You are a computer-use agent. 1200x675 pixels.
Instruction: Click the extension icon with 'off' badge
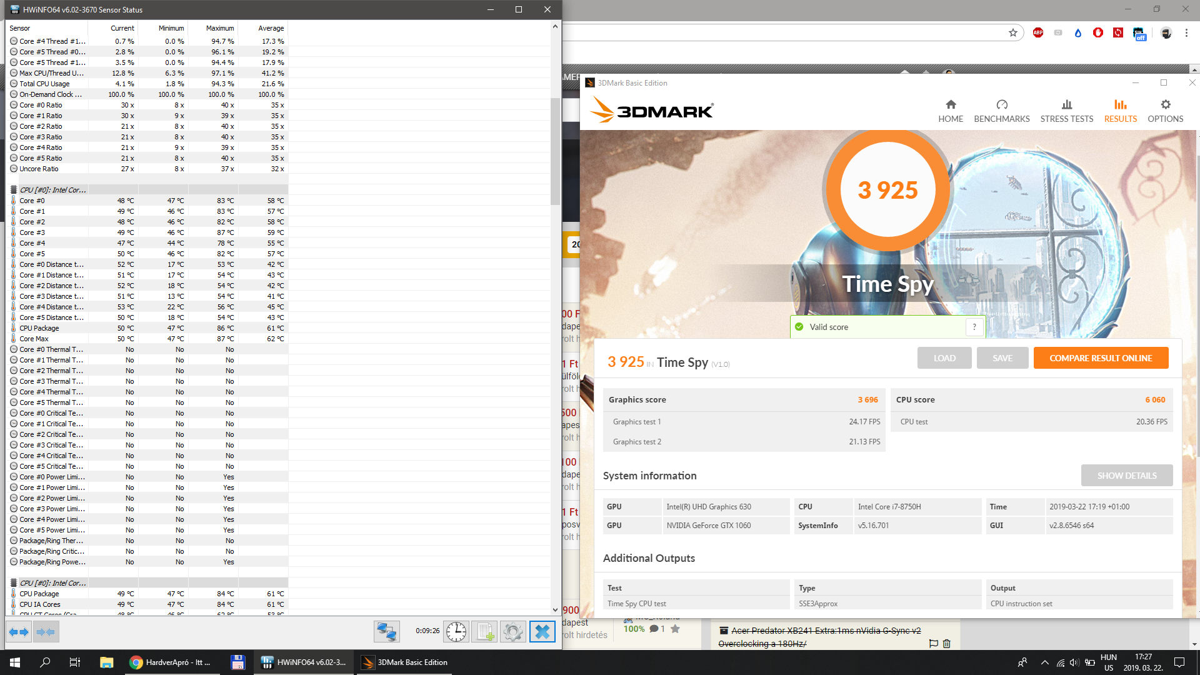coord(1139,34)
